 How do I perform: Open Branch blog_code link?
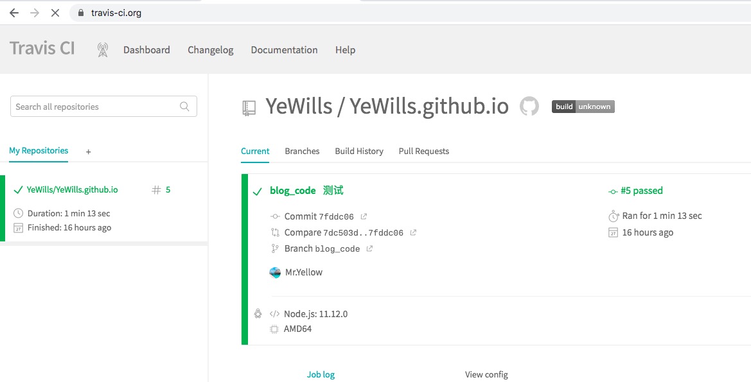[x=322, y=248]
